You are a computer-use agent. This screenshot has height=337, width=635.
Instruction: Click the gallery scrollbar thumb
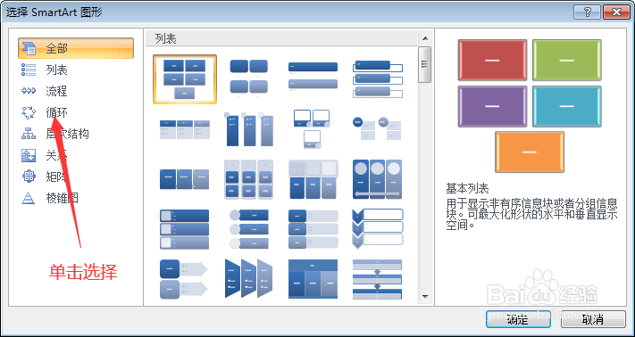tap(425, 64)
